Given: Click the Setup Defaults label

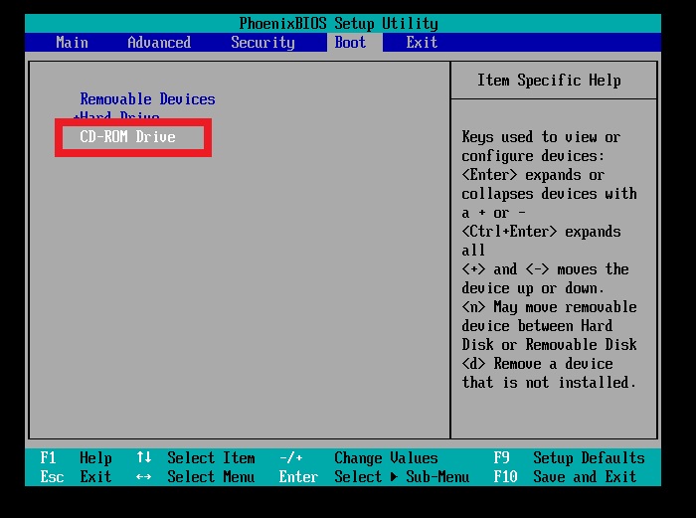Looking at the screenshot, I should pos(589,458).
